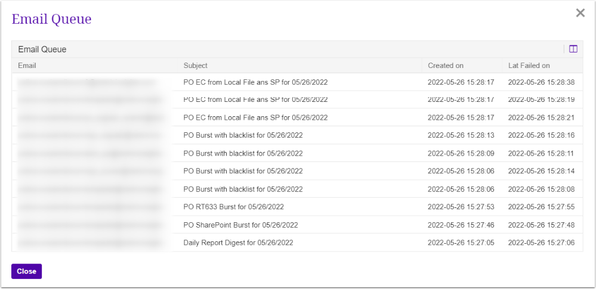
Task: Click the created timestamp 2022-05-26 15:28:09
Action: coord(461,153)
